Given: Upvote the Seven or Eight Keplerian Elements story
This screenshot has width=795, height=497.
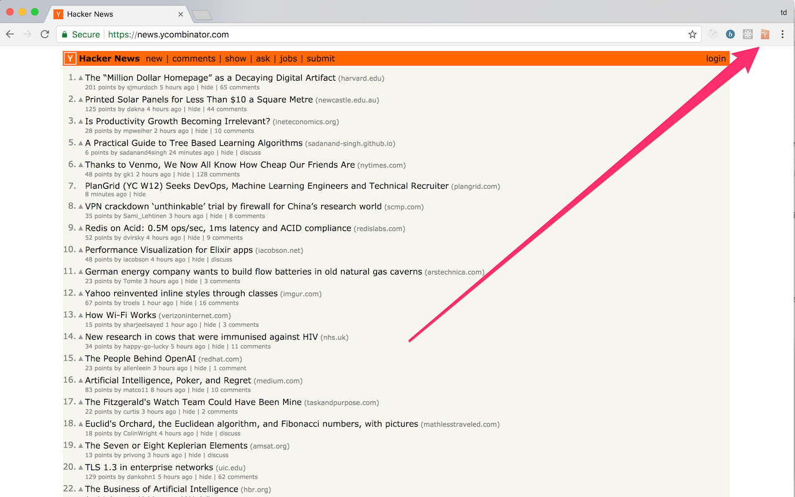Looking at the screenshot, I should pos(81,446).
